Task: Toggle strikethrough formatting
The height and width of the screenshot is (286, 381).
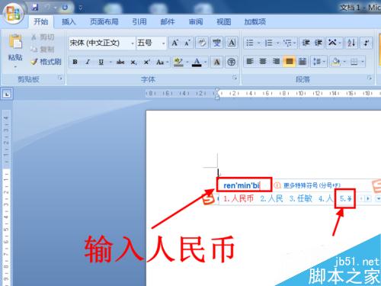Action: click(x=120, y=62)
